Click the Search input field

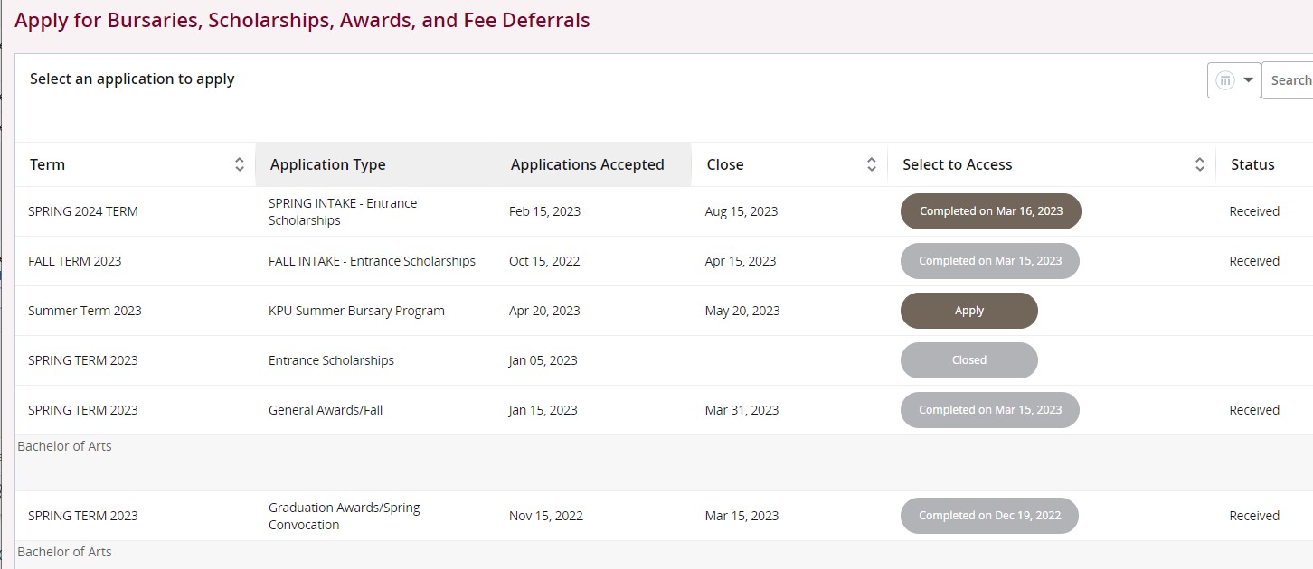[1289, 80]
